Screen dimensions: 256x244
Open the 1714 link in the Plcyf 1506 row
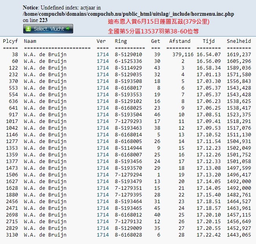click(x=103, y=175)
